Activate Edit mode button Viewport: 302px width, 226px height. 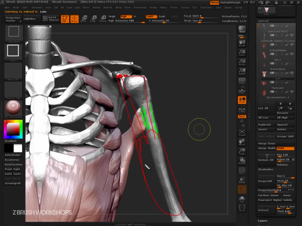[x=65, y=19]
